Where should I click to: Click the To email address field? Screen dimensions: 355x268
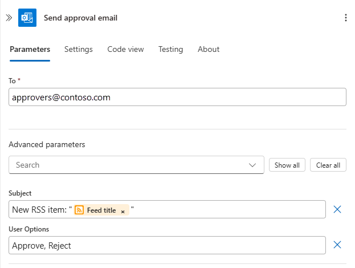[x=177, y=97]
